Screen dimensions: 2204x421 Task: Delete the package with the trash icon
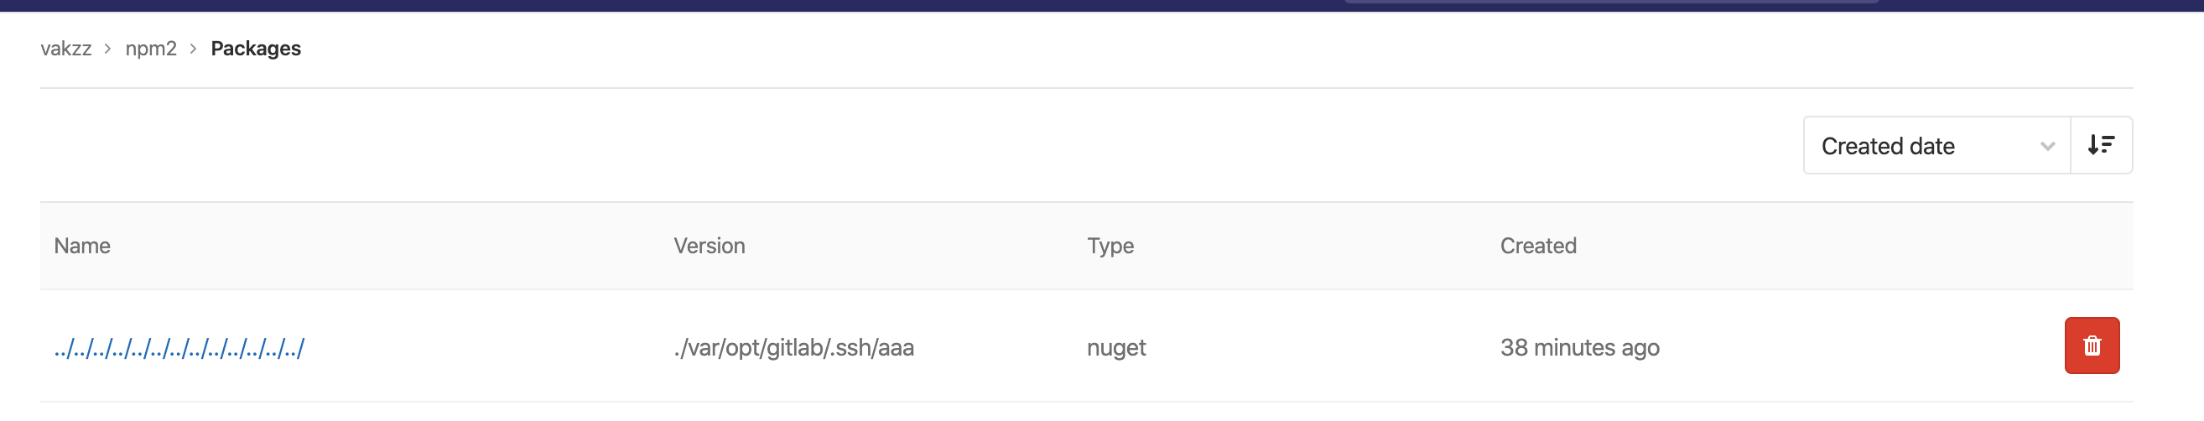2091,346
